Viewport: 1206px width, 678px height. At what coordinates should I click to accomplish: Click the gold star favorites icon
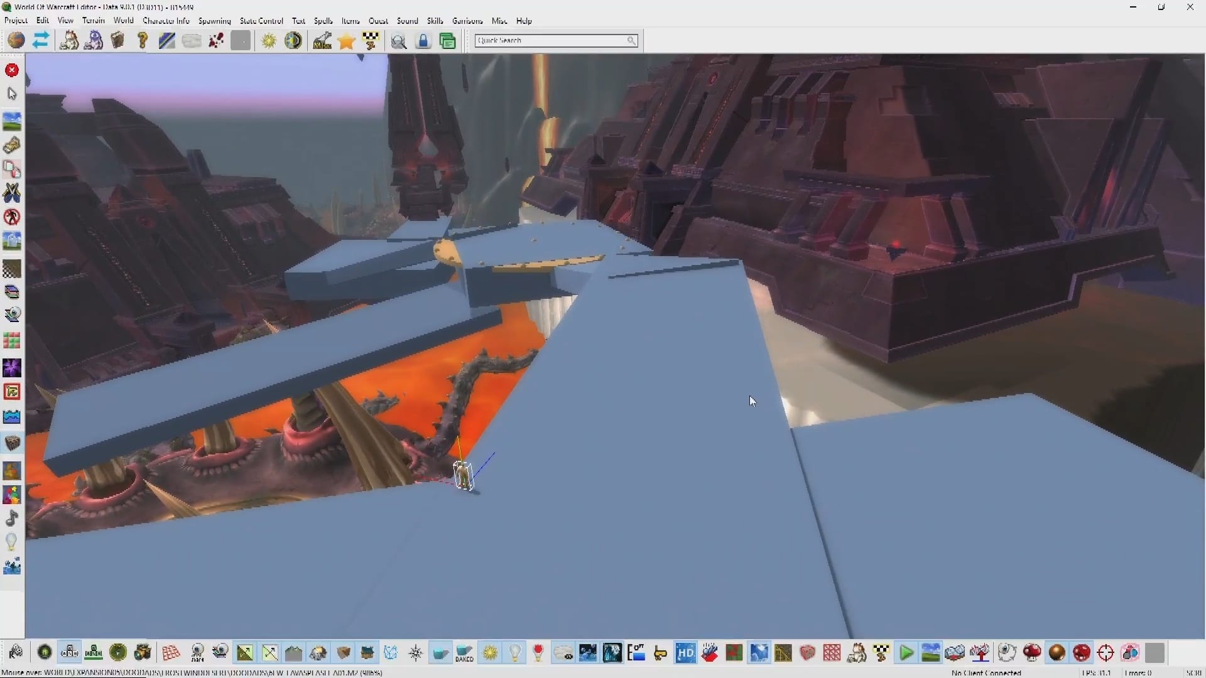click(346, 41)
